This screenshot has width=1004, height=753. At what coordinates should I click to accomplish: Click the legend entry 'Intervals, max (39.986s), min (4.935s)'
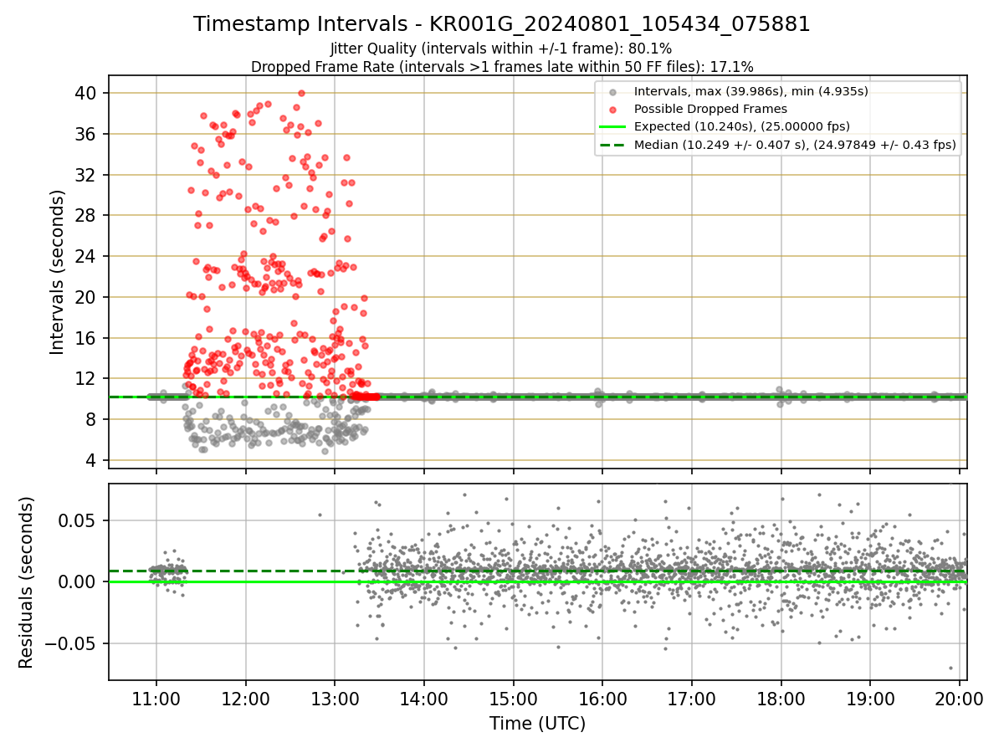(x=752, y=91)
